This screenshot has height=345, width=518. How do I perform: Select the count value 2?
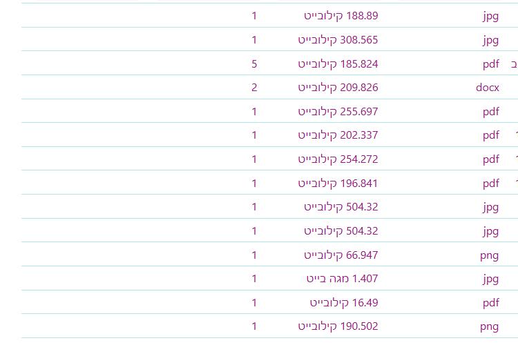point(254,88)
